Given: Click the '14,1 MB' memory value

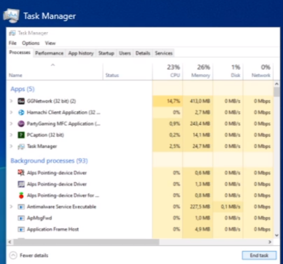Looking at the screenshot, I should click(201, 135).
